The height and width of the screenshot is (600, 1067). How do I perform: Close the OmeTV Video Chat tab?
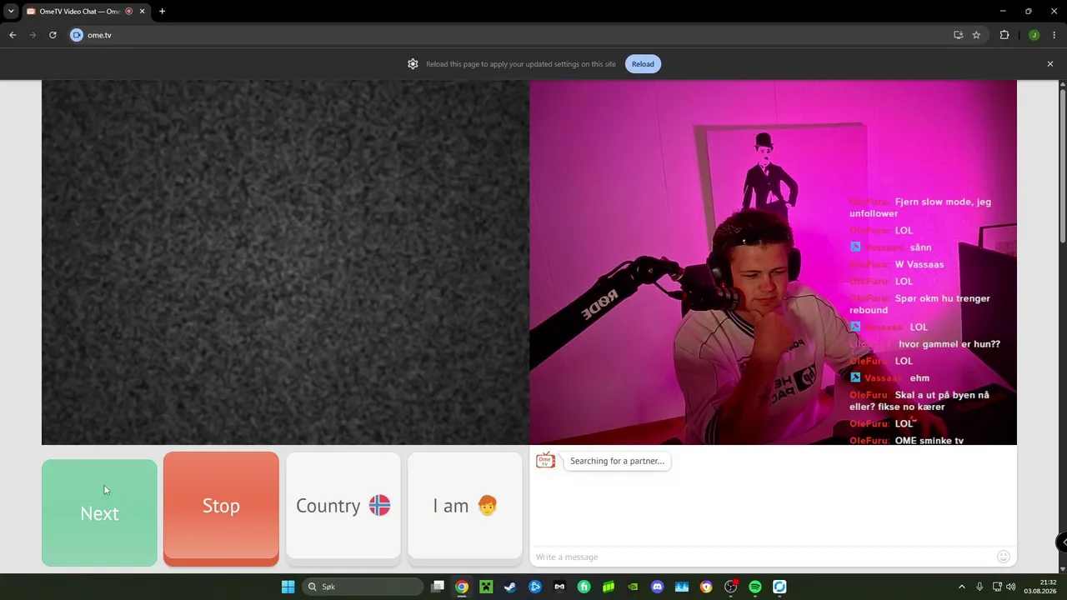point(143,12)
